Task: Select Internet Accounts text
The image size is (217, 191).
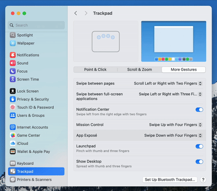Action: 33,127
